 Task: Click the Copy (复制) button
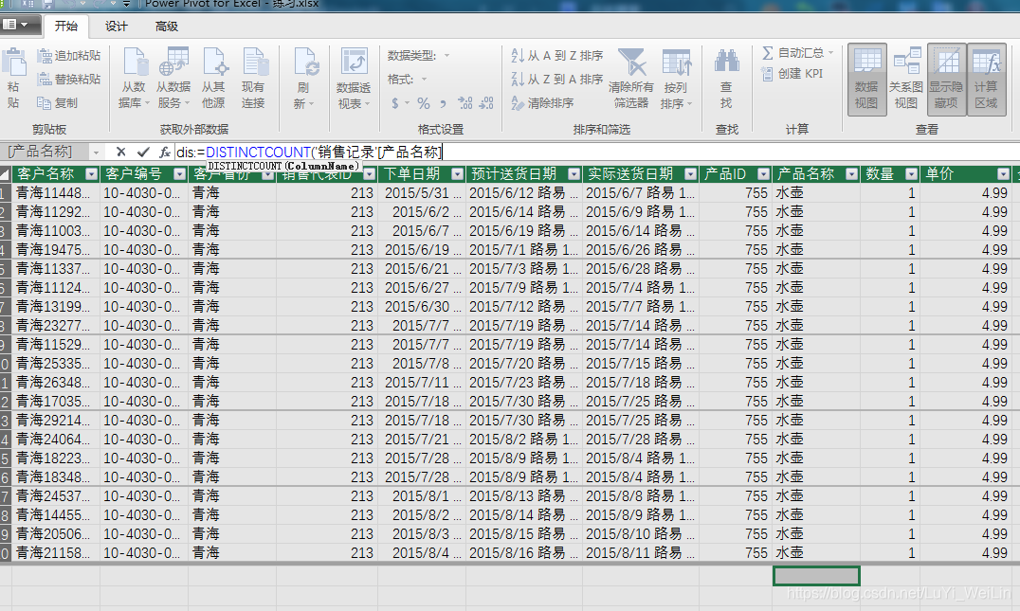point(57,102)
